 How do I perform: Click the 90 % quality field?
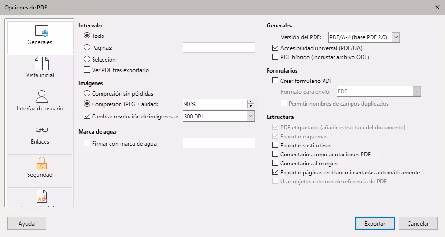click(215, 104)
